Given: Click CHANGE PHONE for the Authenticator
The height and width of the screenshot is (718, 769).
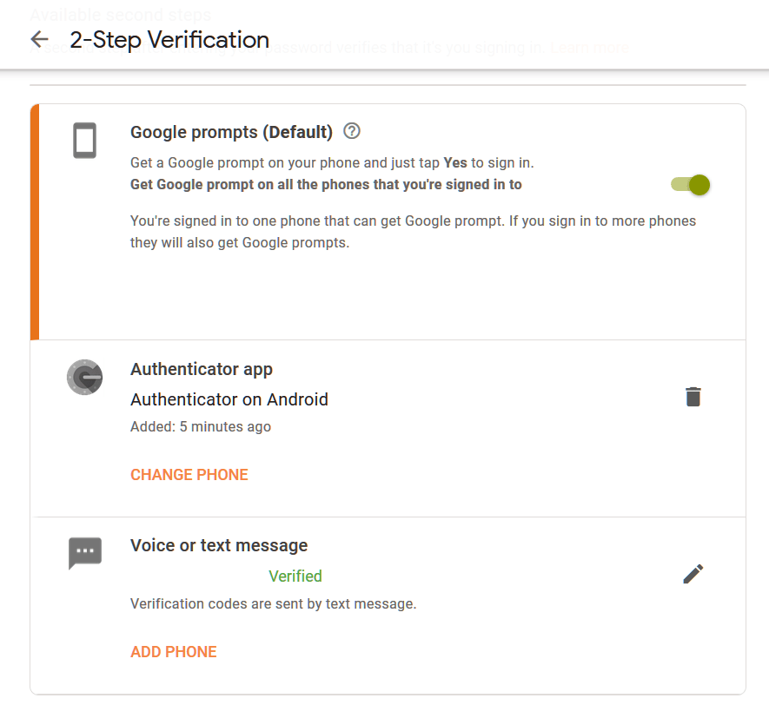Looking at the screenshot, I should coord(189,475).
